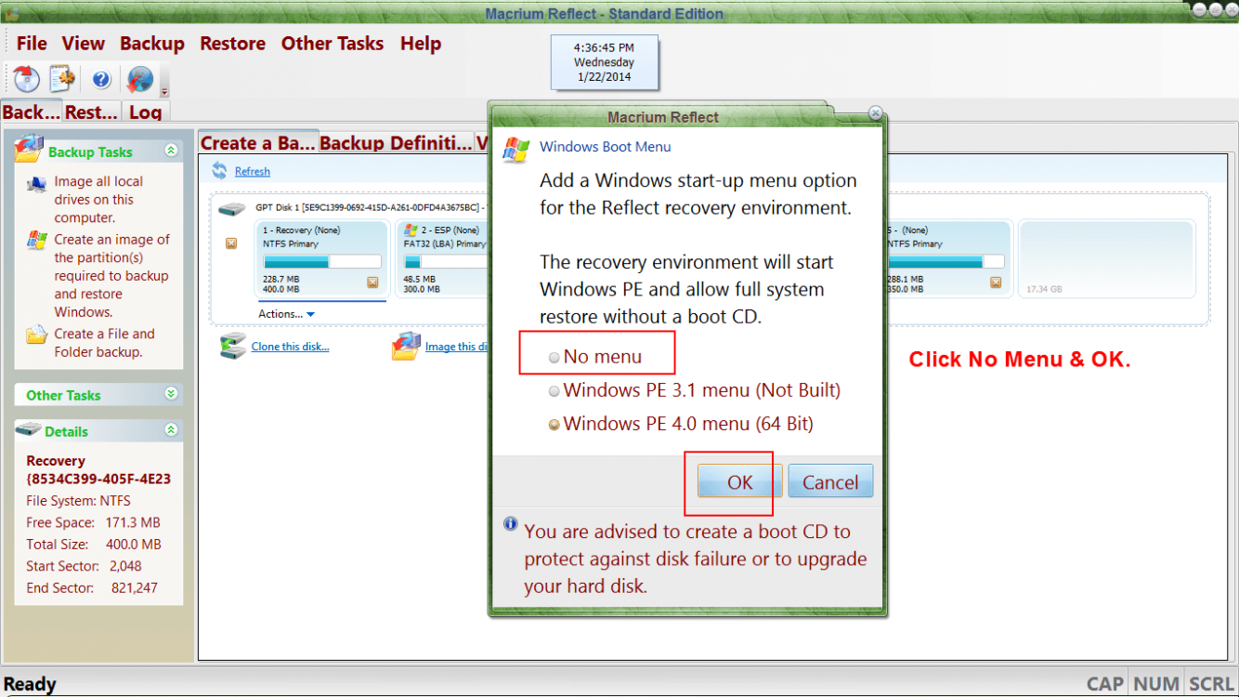1239x697 pixels.
Task: Click OK in Windows Boot Menu dialog
Action: point(740,481)
